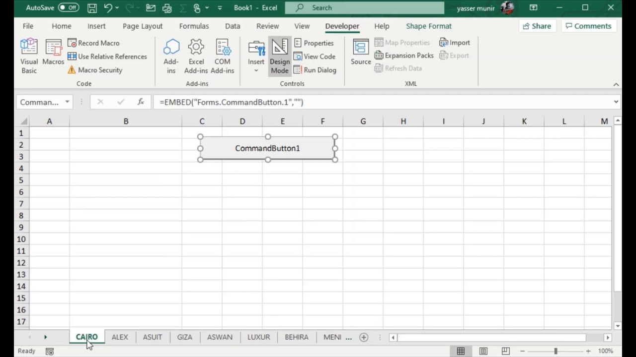636x357 pixels.
Task: Open the View tab
Action: click(x=302, y=26)
